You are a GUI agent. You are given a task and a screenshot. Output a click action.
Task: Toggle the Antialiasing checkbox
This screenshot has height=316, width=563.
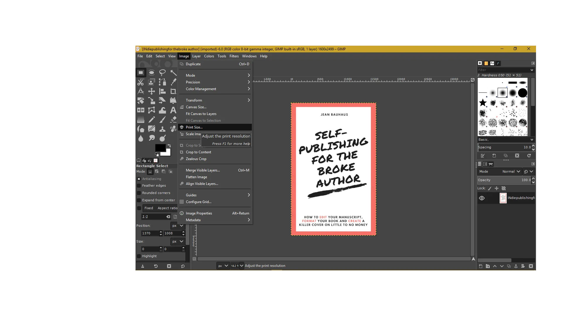click(139, 179)
